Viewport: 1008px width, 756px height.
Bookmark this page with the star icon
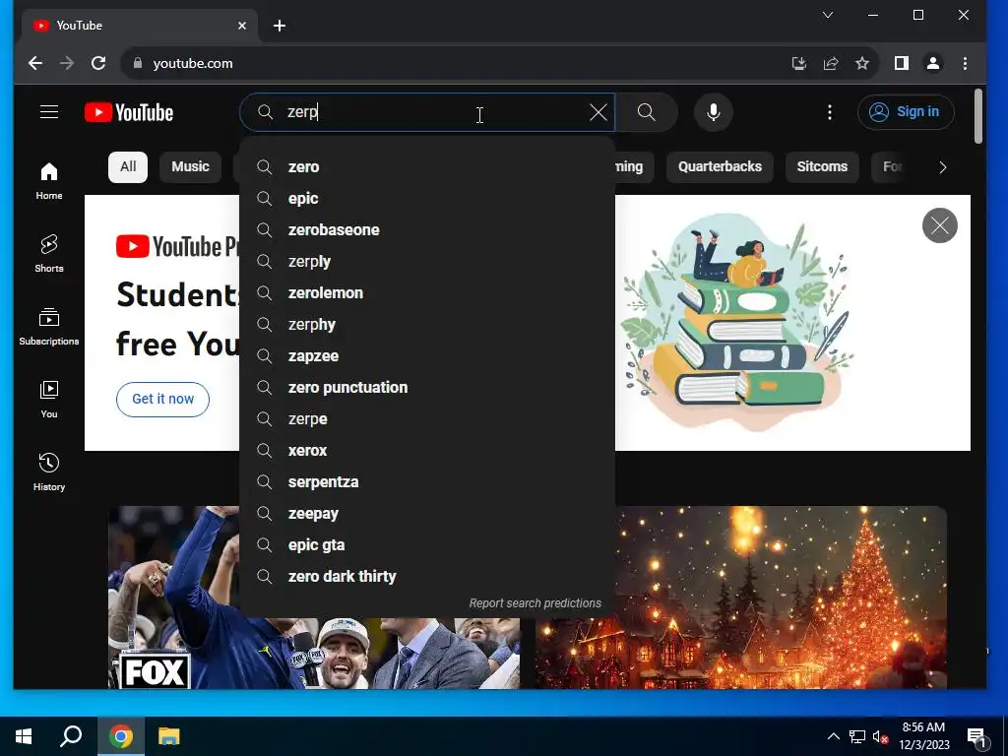(x=862, y=63)
